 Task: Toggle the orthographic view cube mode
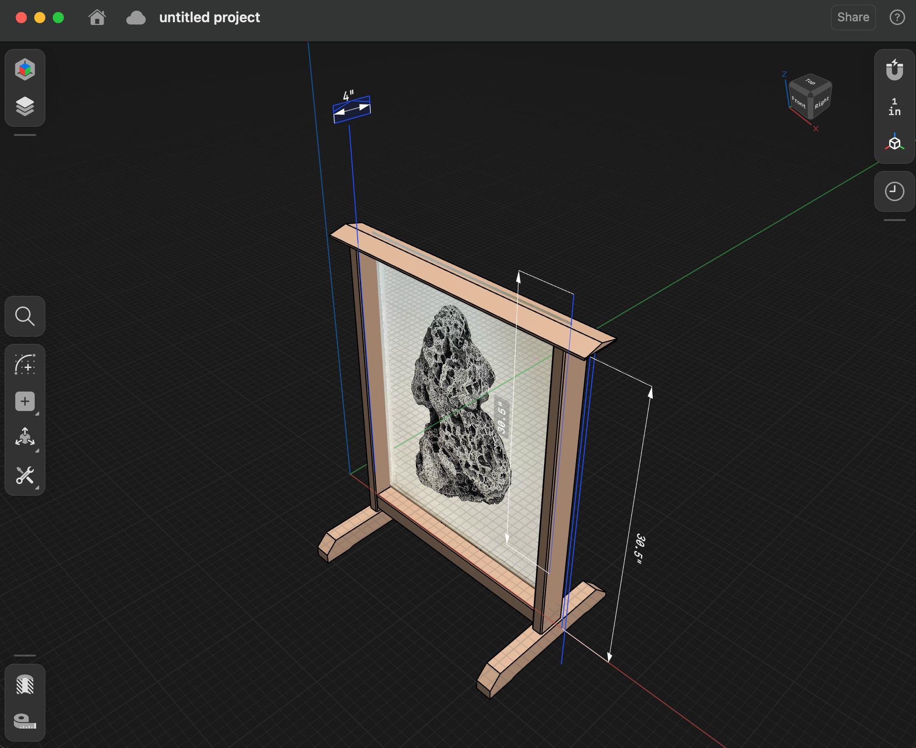(x=894, y=143)
